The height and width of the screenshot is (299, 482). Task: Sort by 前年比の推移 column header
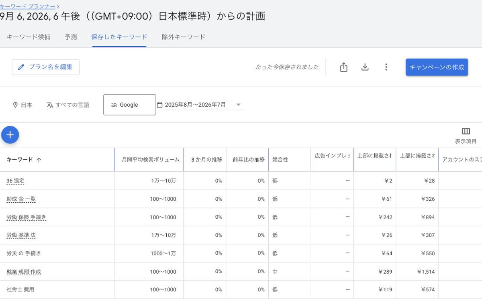249,160
